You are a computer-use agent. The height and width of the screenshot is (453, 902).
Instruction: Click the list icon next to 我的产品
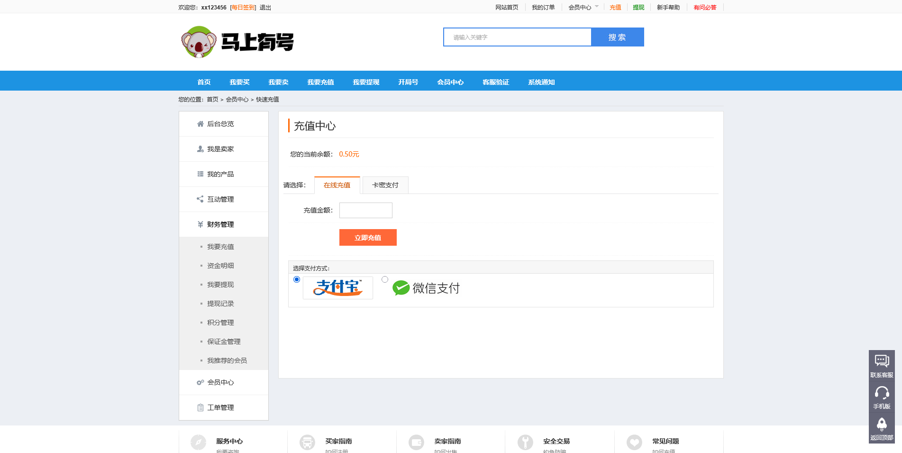200,174
